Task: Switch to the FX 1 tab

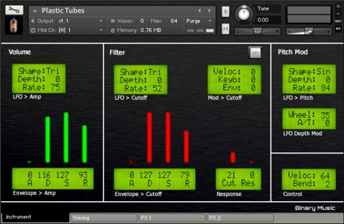Action: pos(172,218)
